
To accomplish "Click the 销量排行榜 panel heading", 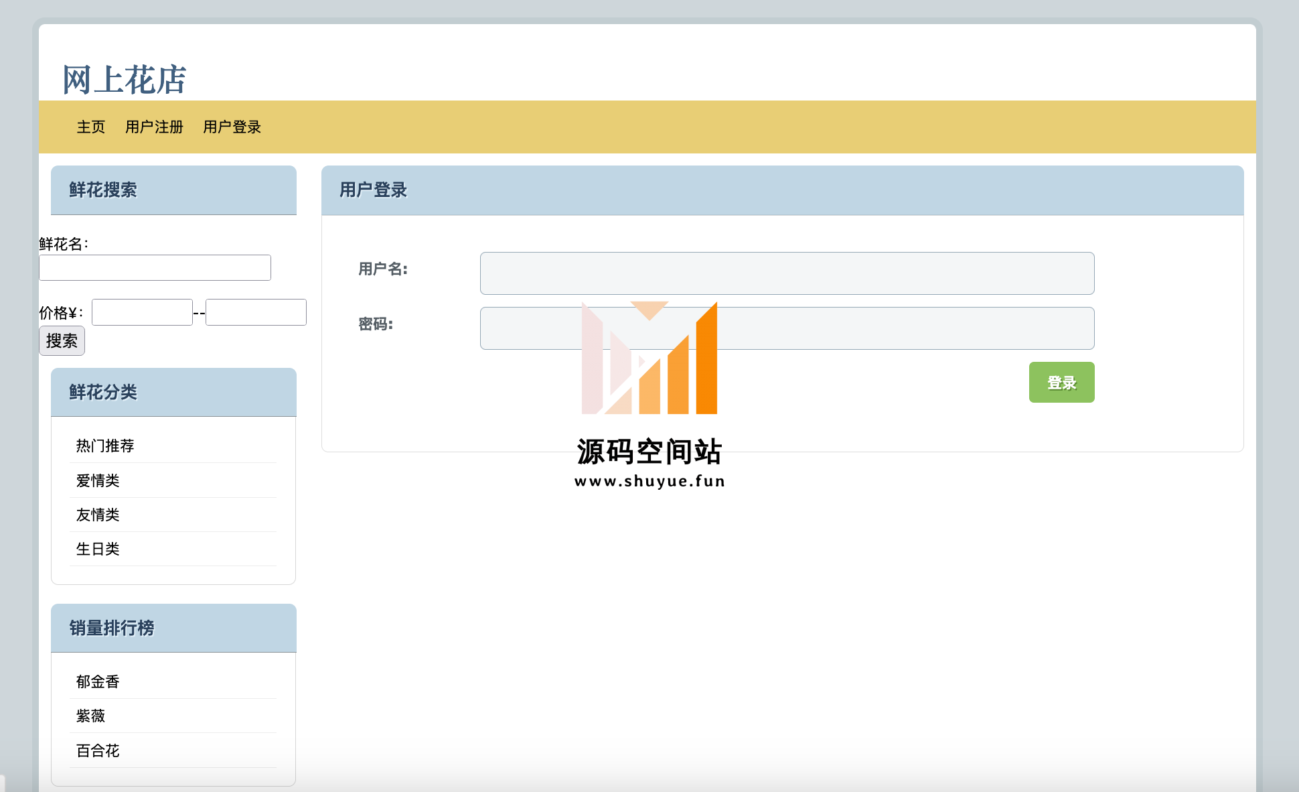I will point(112,628).
